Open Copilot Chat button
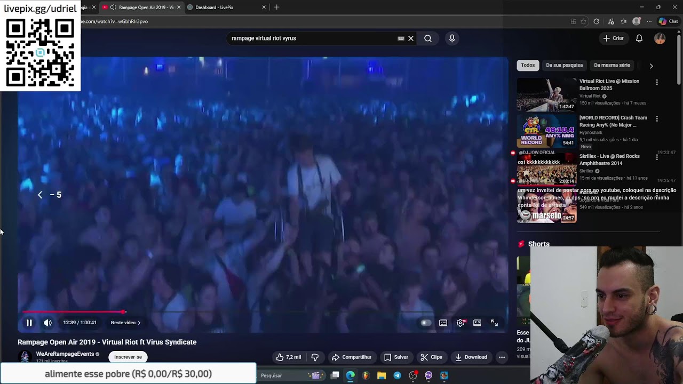 click(x=668, y=21)
